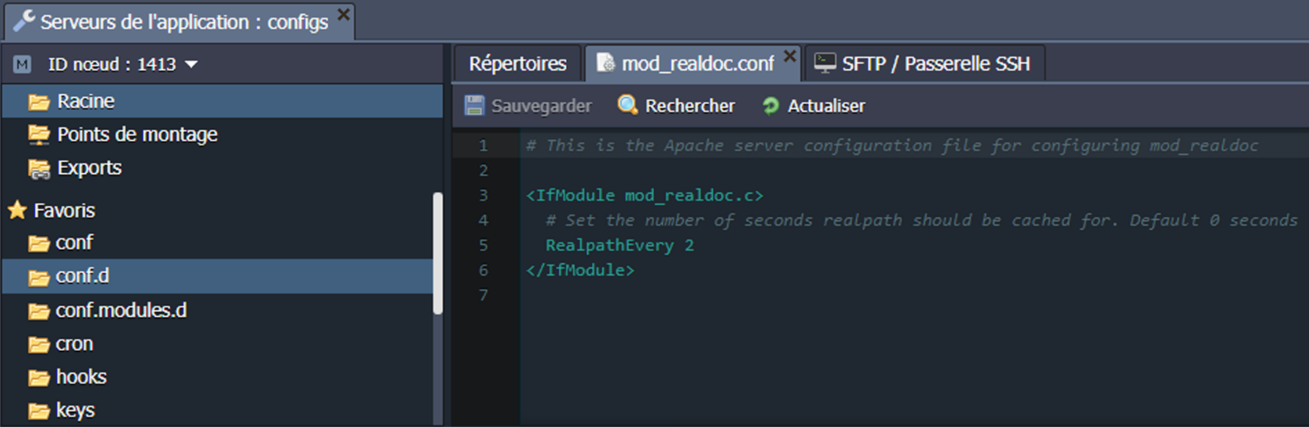Open the conf.modules.d folder
The image size is (1309, 427).
coord(121,311)
